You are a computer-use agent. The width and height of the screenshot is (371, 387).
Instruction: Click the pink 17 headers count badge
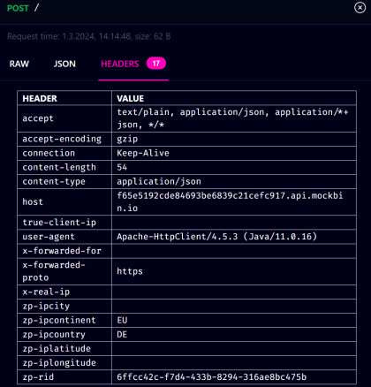coord(156,64)
